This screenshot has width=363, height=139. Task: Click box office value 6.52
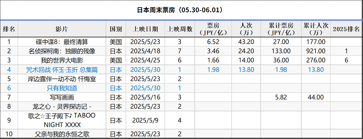coord(214,42)
